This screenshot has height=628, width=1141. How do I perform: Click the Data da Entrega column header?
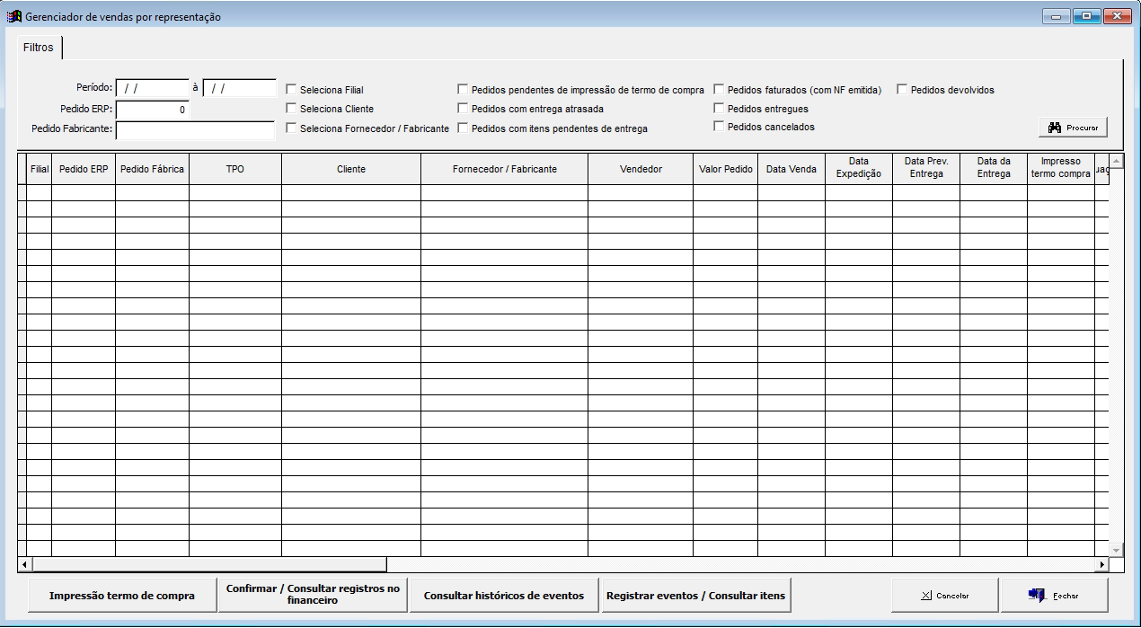(x=994, y=169)
